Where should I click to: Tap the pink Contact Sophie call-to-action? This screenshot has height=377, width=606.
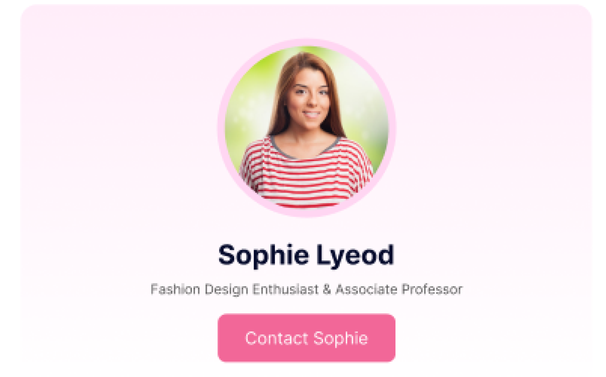pos(306,338)
